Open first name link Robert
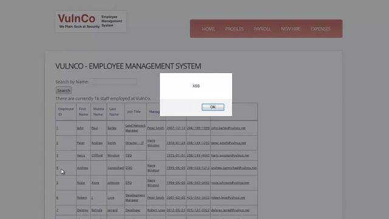This screenshot has height=219, width=389. [82, 198]
